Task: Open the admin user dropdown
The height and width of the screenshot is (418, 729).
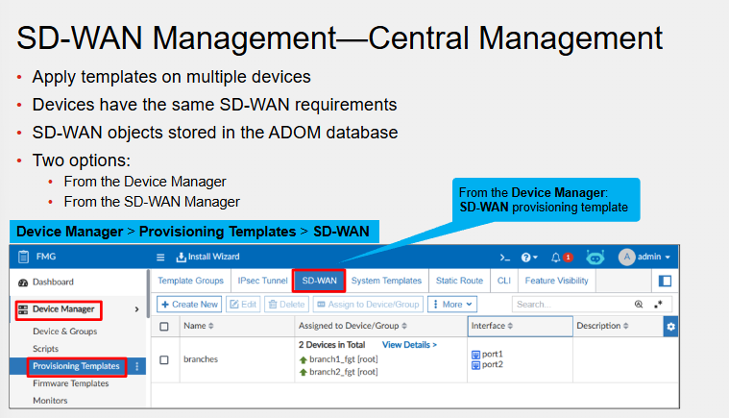Action: point(654,257)
